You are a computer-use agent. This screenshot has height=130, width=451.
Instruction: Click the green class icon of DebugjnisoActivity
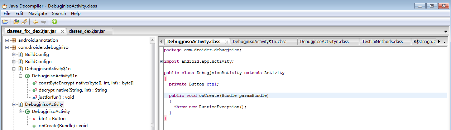[x=27, y=111]
